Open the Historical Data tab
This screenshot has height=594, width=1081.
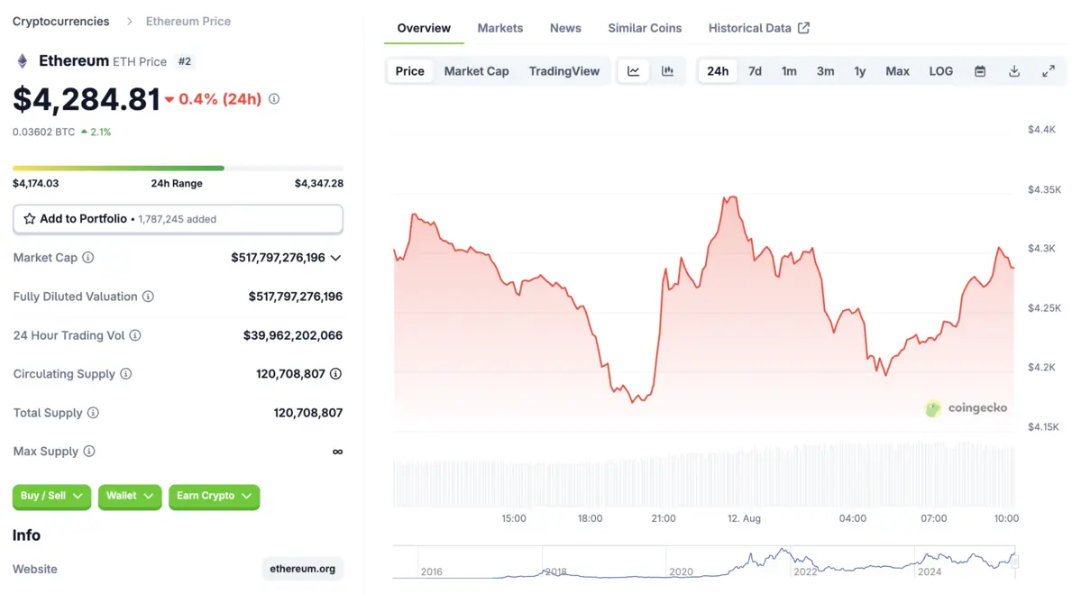point(758,28)
